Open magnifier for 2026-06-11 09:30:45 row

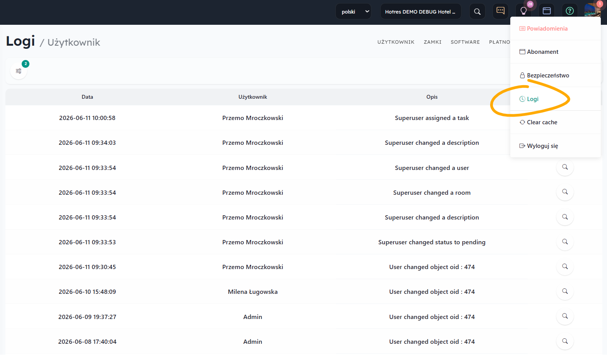tap(565, 267)
